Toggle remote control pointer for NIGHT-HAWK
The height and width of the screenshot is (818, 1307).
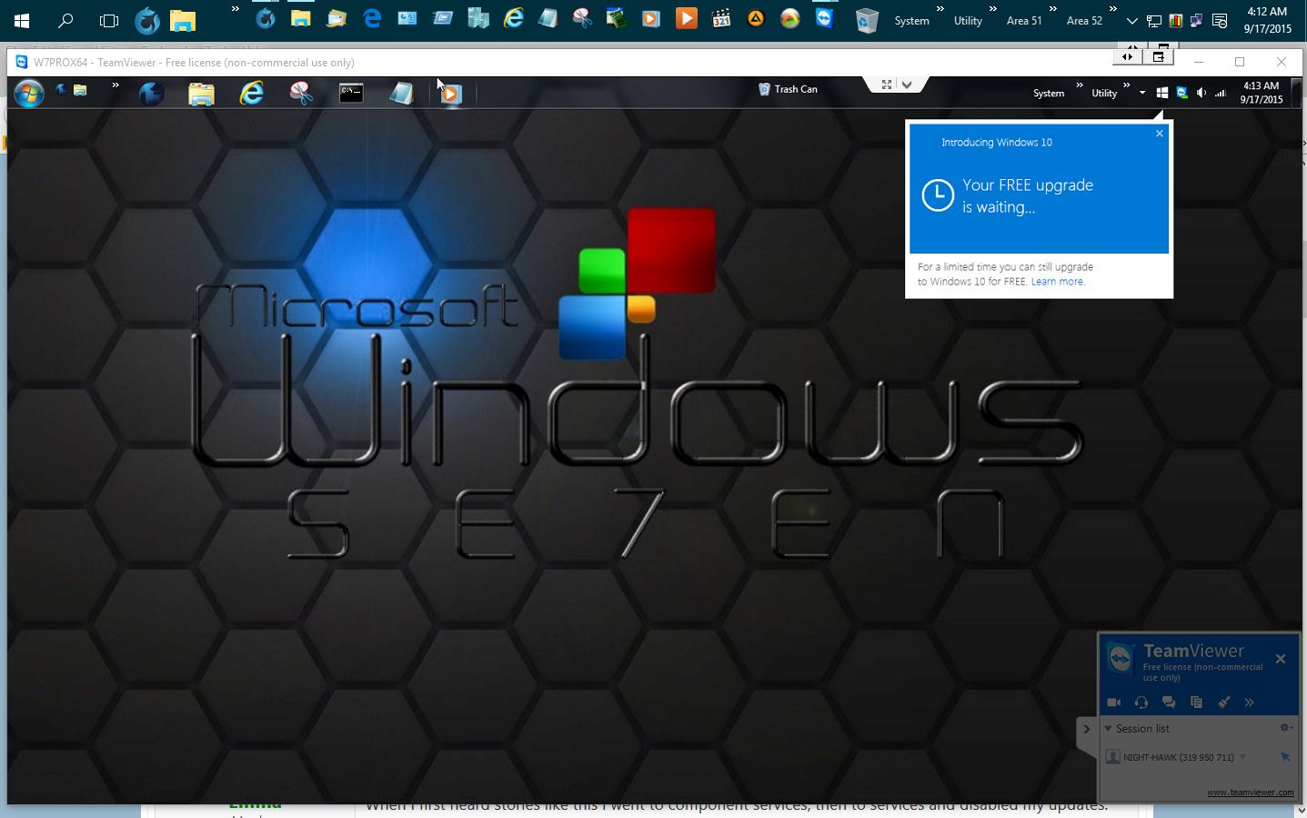tap(1285, 756)
